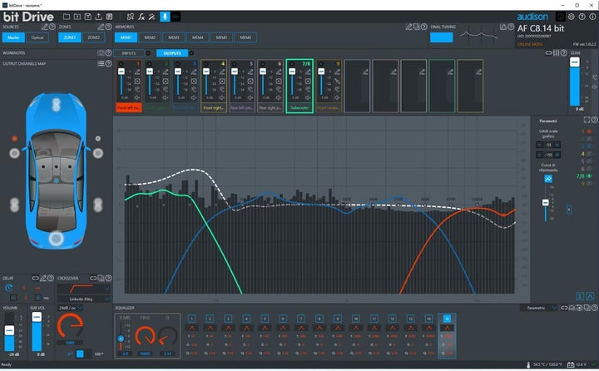
Task: Click the metronome icon beside Final Tuning
Action: (x=503, y=27)
